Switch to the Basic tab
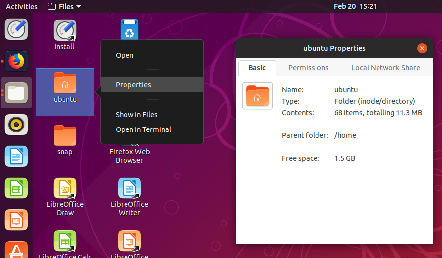 pyautogui.click(x=257, y=68)
